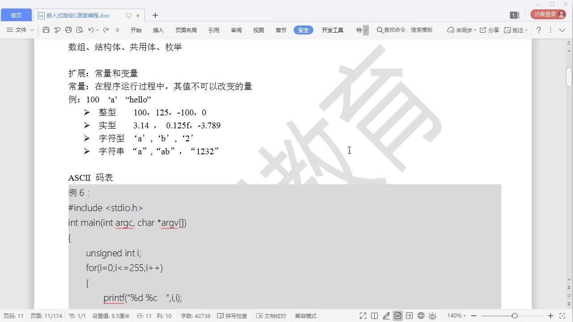This screenshot has height=322, width=573.
Task: Switch to reading layout view icon
Action: click(x=375, y=316)
